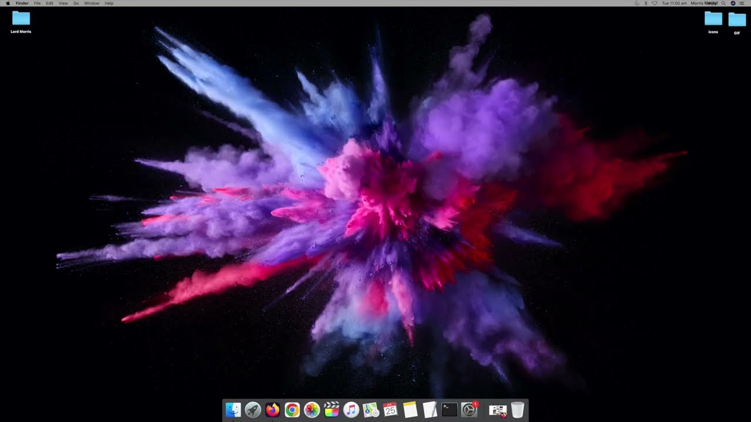Viewport: 751px width, 422px height.
Task: Activate Siri from the menu bar
Action: point(733,3)
